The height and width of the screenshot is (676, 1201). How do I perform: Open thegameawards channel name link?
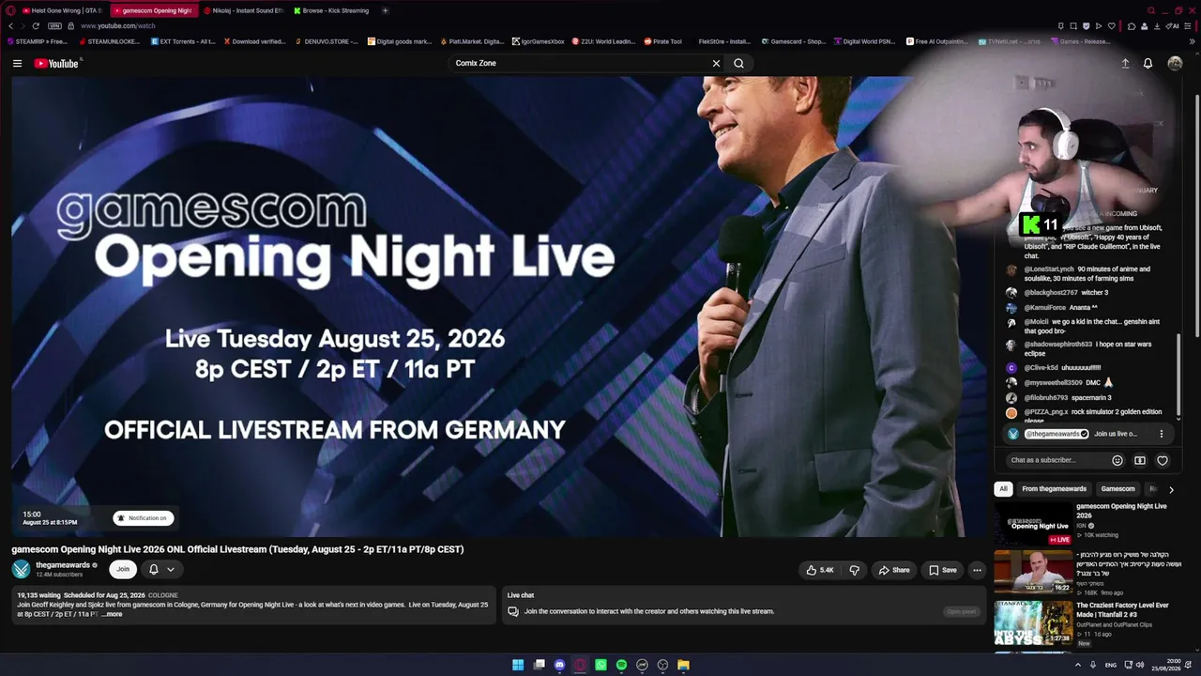click(63, 565)
